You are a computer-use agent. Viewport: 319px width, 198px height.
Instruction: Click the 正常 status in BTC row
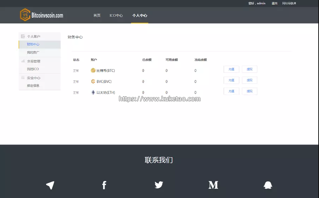pos(76,71)
